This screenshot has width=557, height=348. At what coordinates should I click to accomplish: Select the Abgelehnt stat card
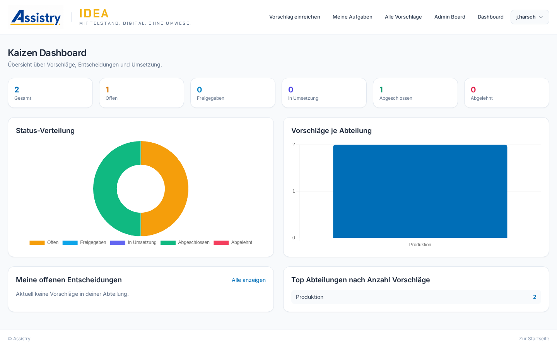point(507,93)
